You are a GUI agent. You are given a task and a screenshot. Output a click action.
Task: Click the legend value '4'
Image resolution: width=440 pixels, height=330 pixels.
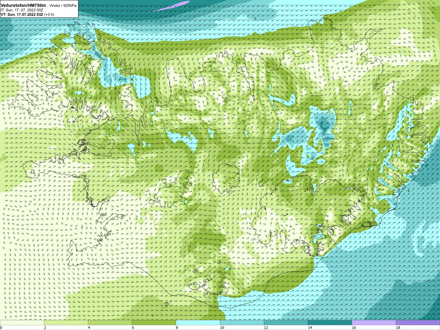click(x=89, y=328)
